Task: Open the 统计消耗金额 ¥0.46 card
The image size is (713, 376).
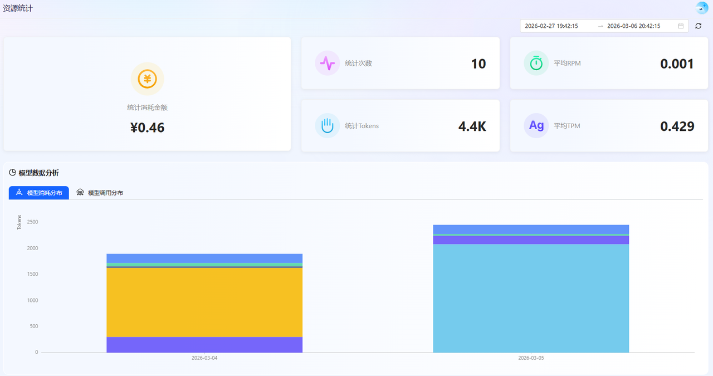Action: pyautogui.click(x=147, y=94)
